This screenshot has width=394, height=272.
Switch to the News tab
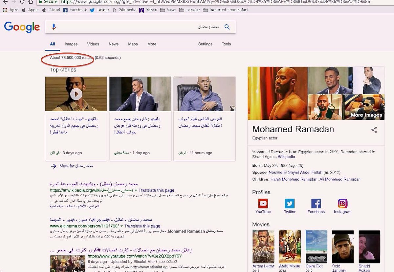click(x=114, y=44)
